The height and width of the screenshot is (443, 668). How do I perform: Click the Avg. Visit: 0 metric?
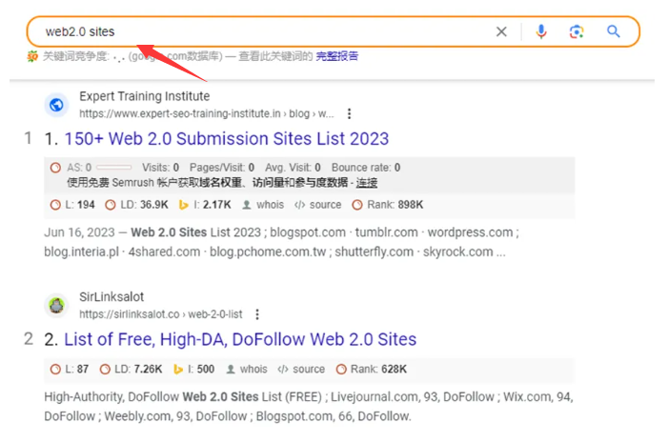coord(293,168)
